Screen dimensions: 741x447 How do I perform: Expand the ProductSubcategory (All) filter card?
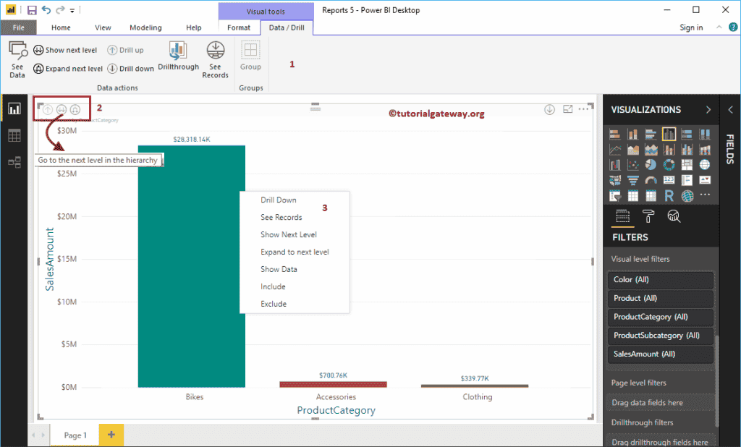coord(660,336)
